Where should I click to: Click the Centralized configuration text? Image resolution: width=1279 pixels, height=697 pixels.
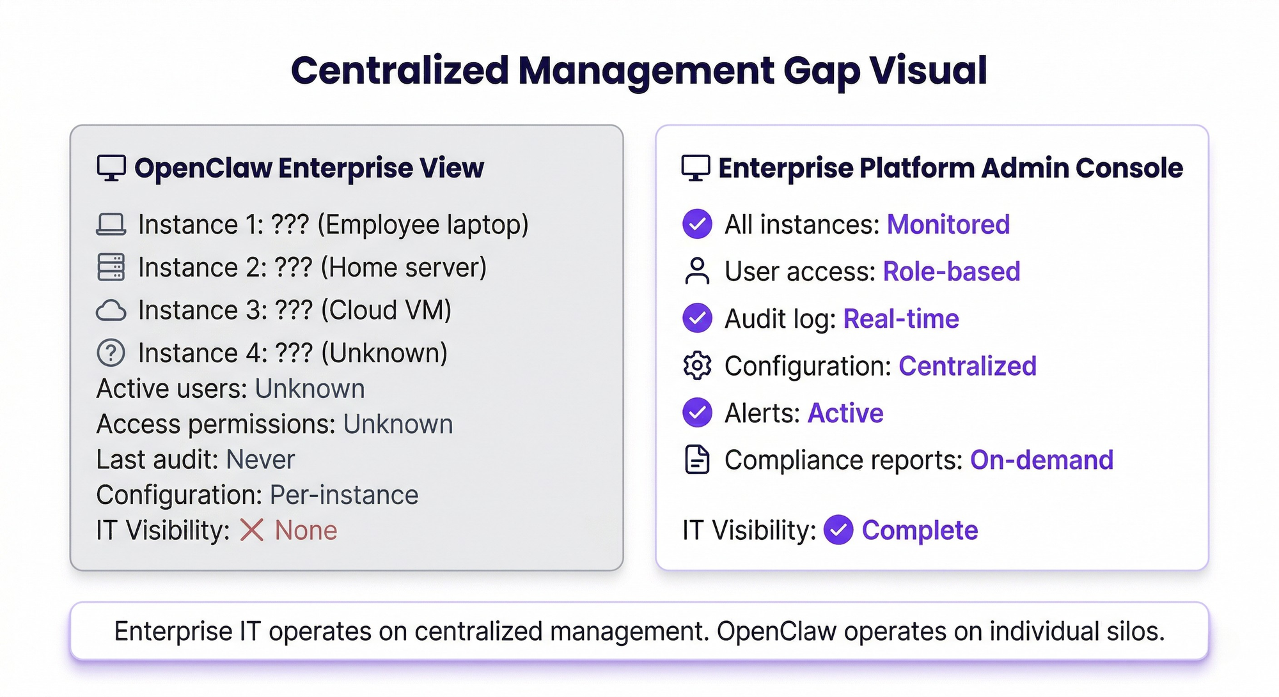(967, 366)
